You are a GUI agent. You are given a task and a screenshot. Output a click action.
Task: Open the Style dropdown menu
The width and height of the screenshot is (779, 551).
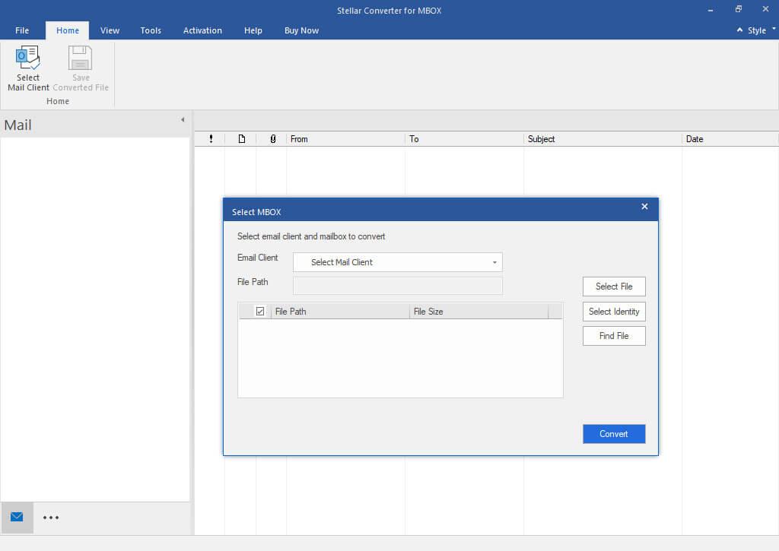(x=757, y=30)
